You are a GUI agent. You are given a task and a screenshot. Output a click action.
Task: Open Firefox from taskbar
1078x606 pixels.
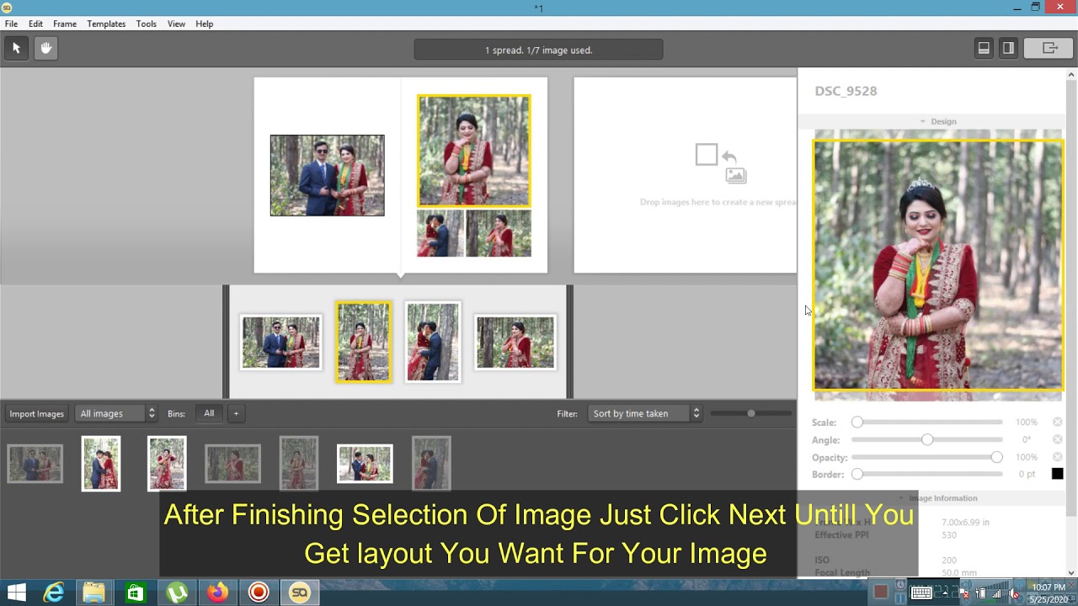tap(217, 593)
